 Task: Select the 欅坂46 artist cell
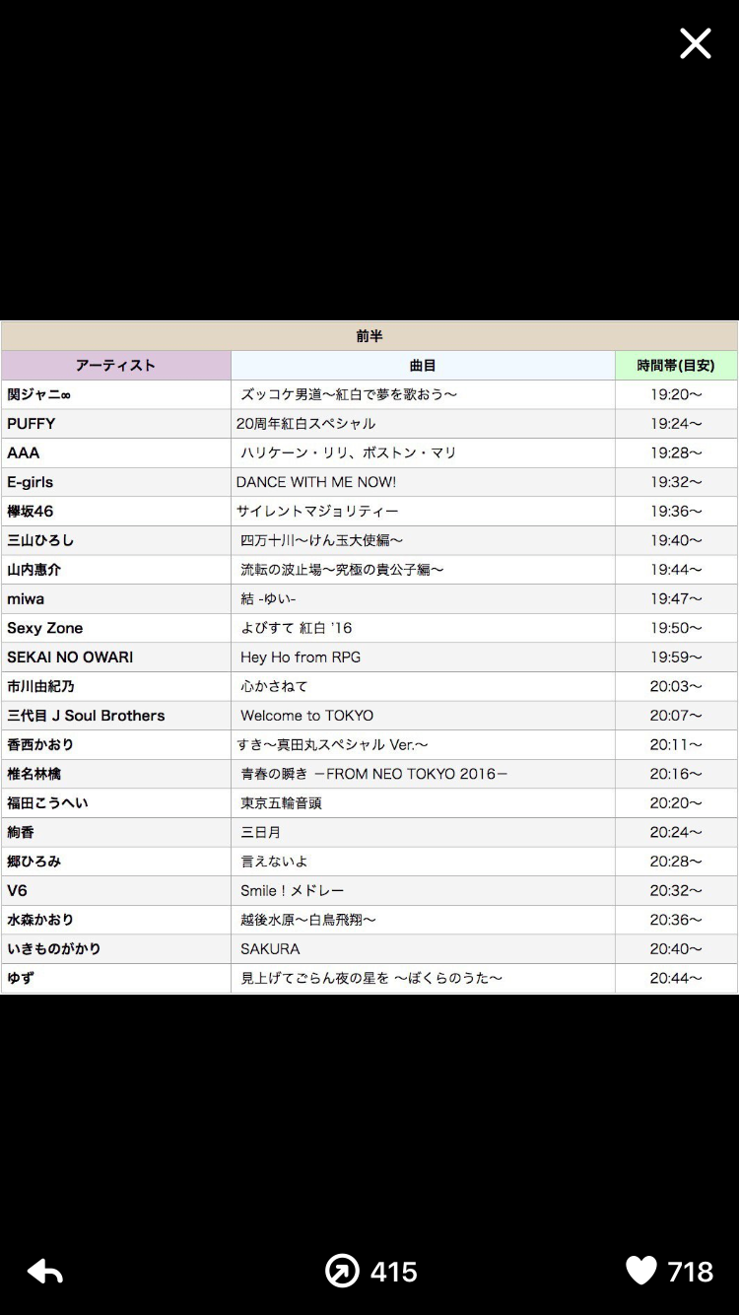tap(116, 511)
